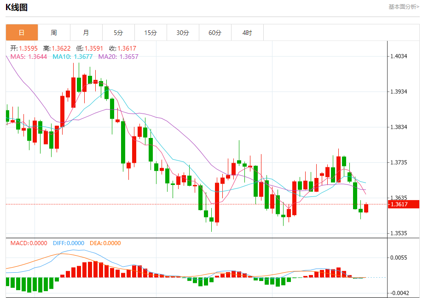Click the MA10 indicator label
The width and height of the screenshot is (423, 298).
(x=73, y=57)
